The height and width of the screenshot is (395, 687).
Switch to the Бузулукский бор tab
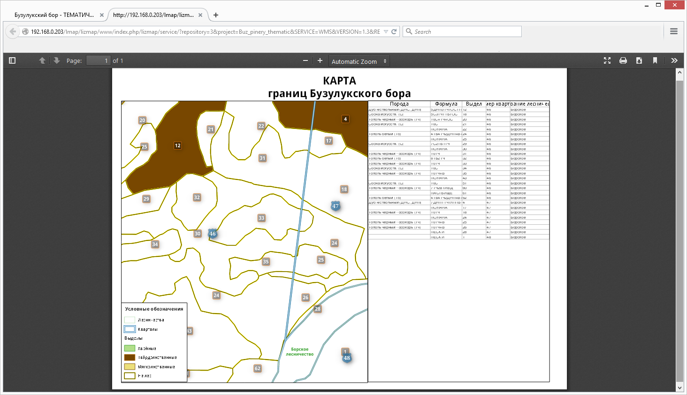point(54,15)
